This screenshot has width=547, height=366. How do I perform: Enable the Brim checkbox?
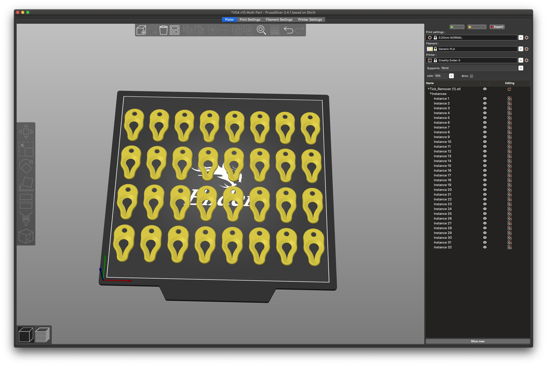(x=471, y=76)
